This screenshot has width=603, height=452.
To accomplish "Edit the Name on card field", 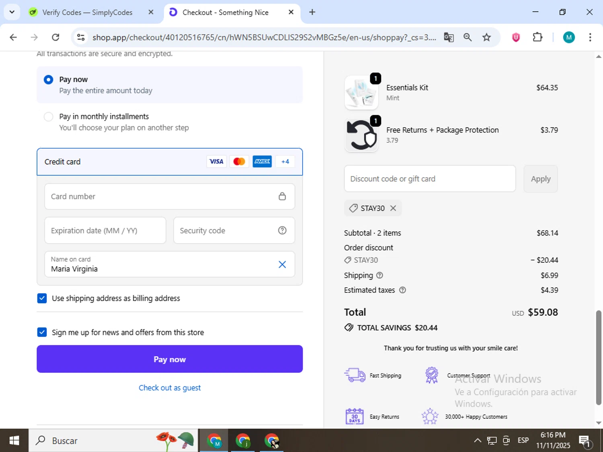I will (170, 264).
